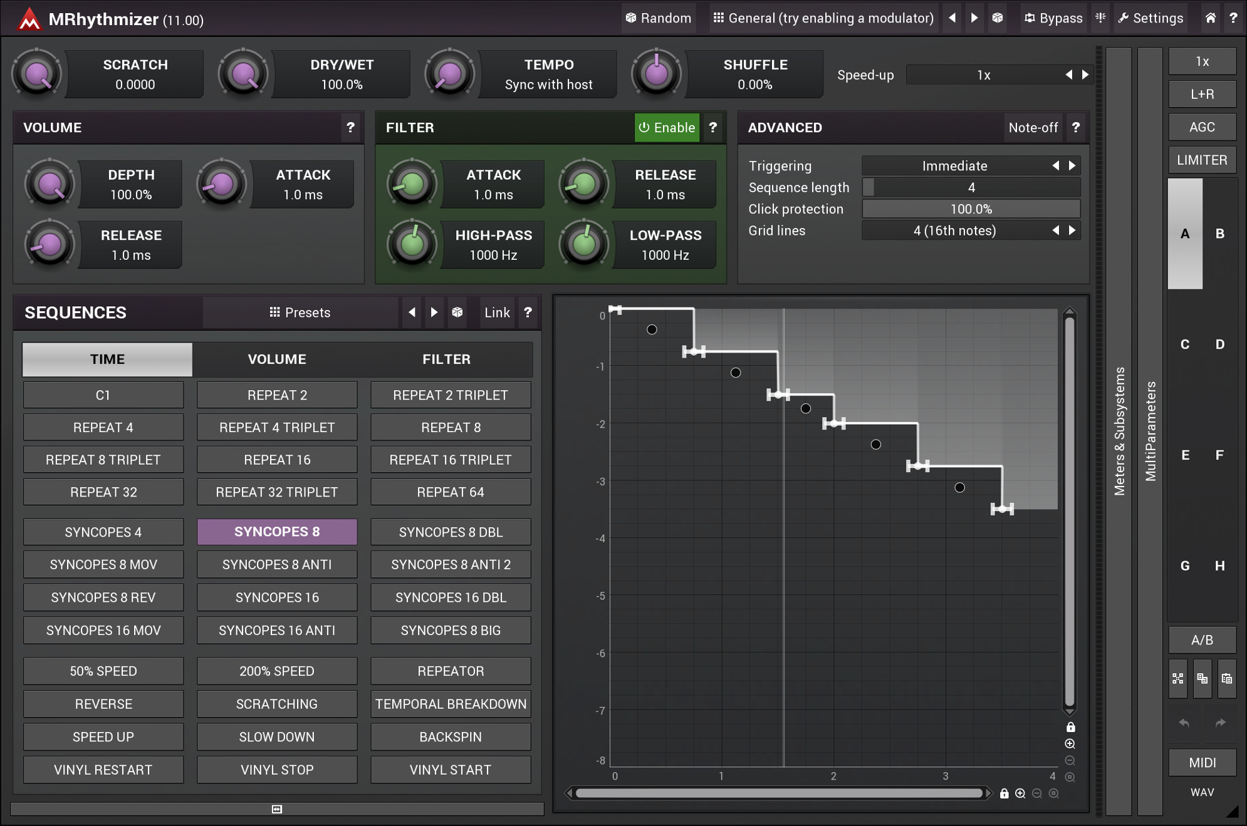This screenshot has width=1247, height=826.
Task: Open Advanced panel help question mark
Action: click(1075, 127)
